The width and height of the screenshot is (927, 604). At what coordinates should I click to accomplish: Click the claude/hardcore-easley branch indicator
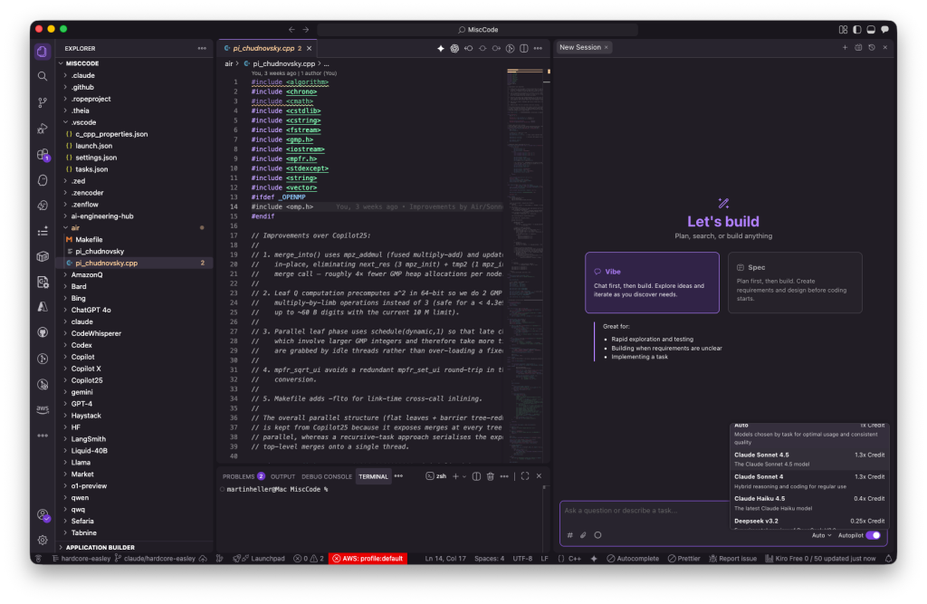(x=156, y=559)
